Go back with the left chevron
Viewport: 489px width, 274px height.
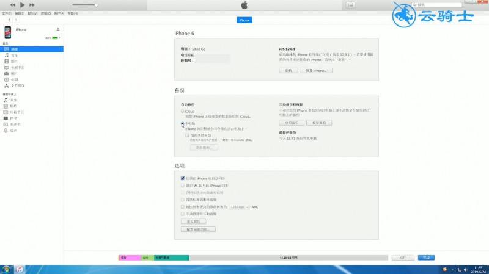pos(9,20)
